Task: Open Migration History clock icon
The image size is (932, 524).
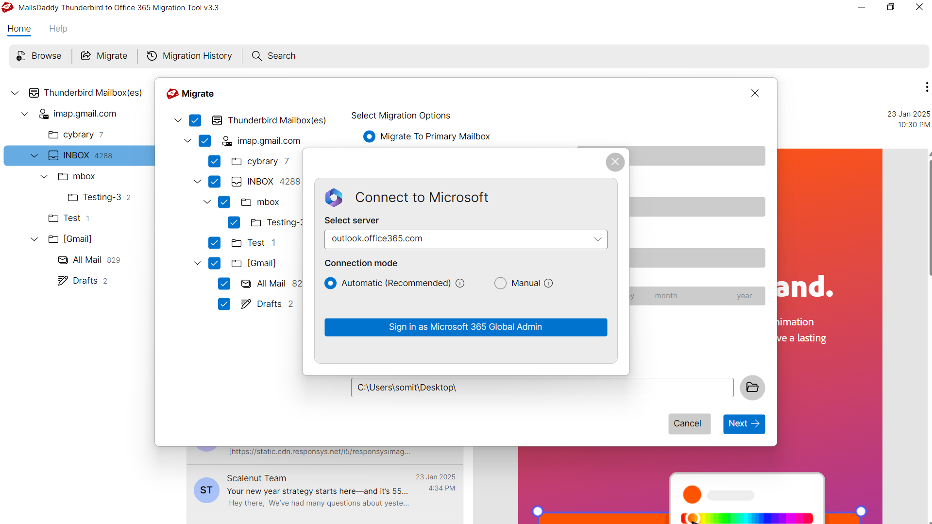Action: (x=152, y=56)
